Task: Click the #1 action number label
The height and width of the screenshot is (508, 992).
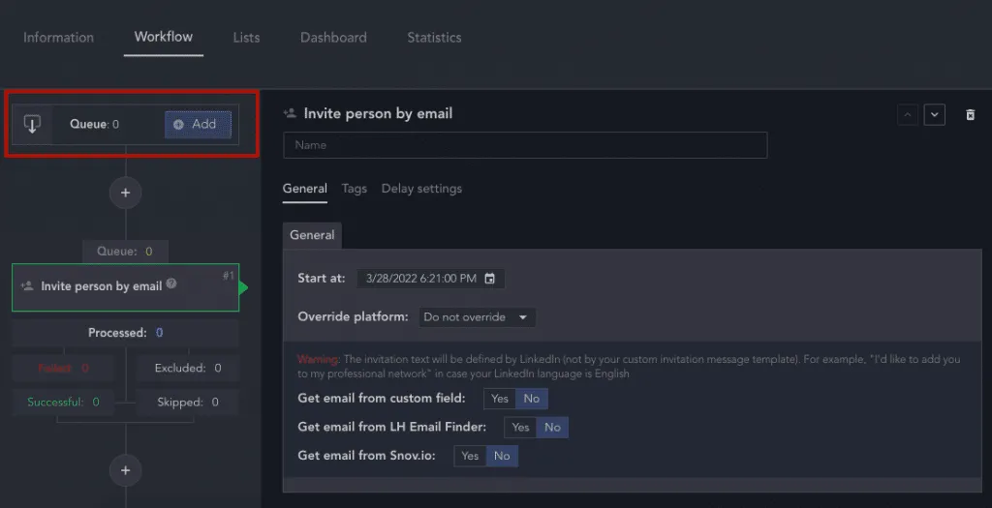Action: [x=229, y=276]
